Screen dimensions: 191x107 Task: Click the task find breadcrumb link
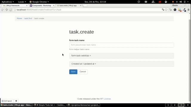click(x=28, y=18)
